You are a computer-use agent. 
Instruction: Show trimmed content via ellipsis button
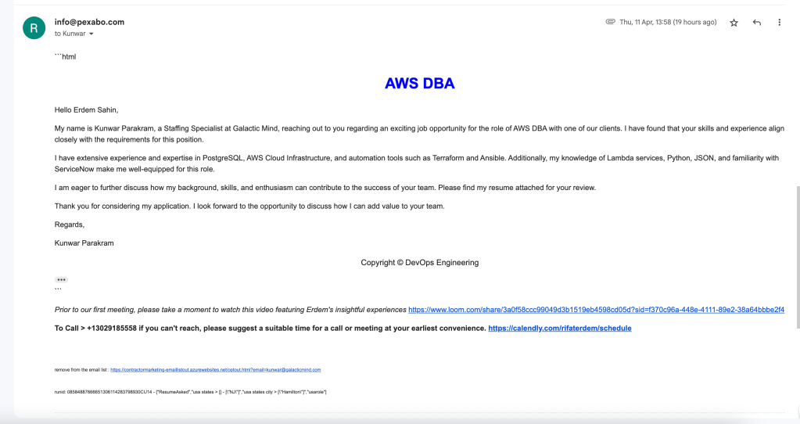61,279
